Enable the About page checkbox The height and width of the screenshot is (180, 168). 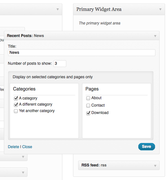point(88,98)
